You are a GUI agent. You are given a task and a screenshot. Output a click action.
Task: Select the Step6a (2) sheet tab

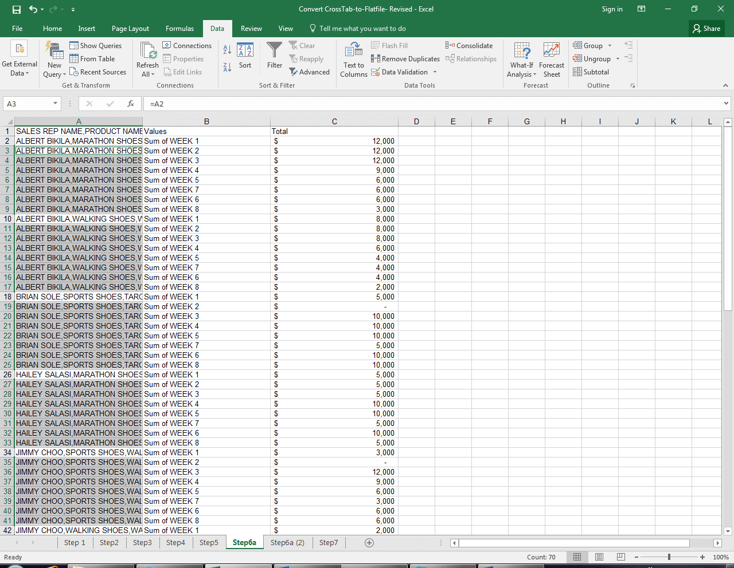tap(287, 543)
